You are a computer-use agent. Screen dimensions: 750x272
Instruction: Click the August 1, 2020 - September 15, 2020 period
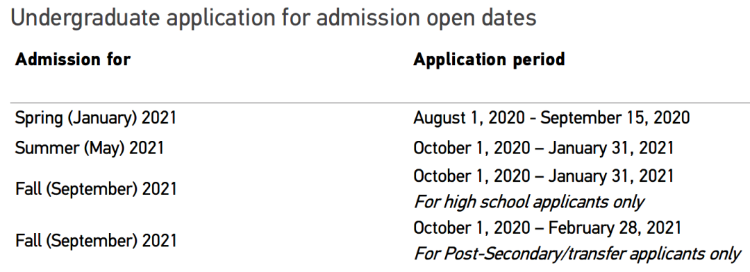(x=551, y=117)
